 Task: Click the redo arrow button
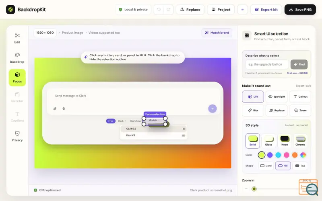pos(168,9)
